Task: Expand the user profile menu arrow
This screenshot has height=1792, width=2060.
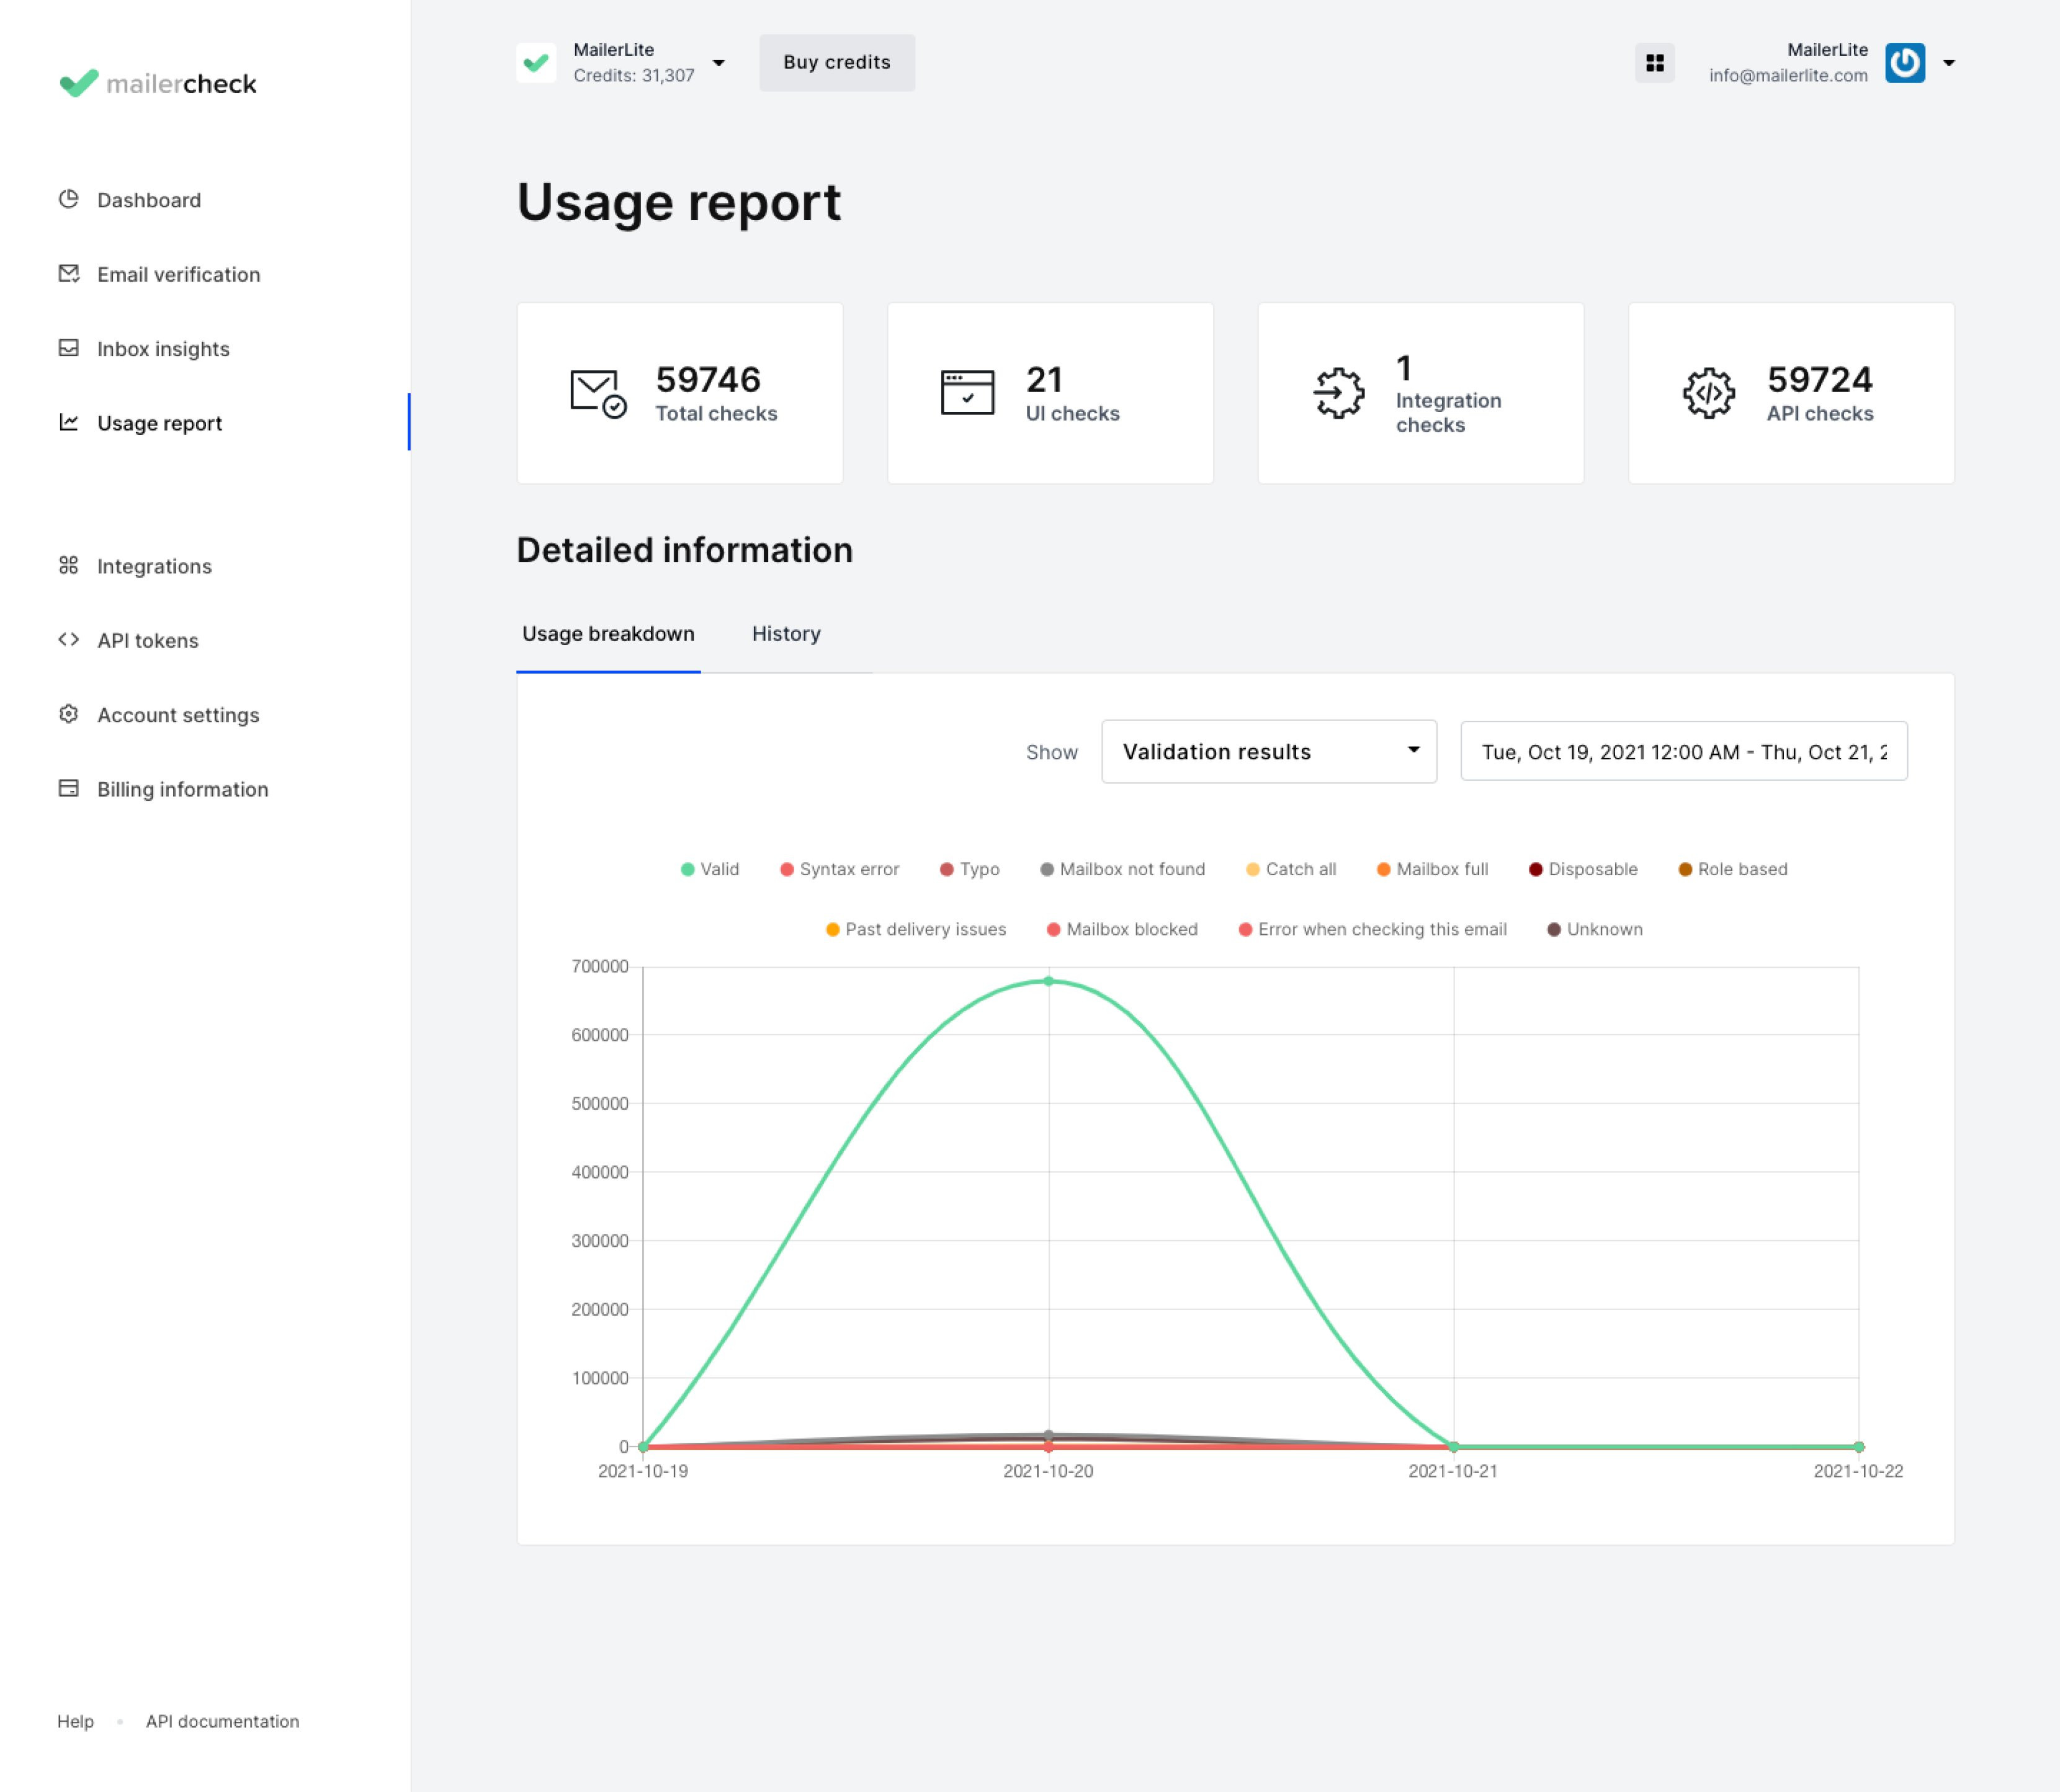Action: (1948, 63)
